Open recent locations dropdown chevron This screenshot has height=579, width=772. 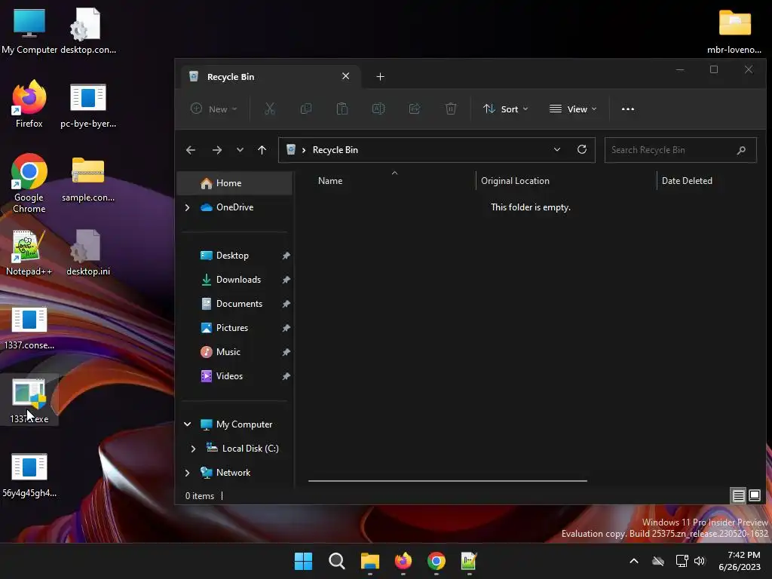[x=240, y=150]
